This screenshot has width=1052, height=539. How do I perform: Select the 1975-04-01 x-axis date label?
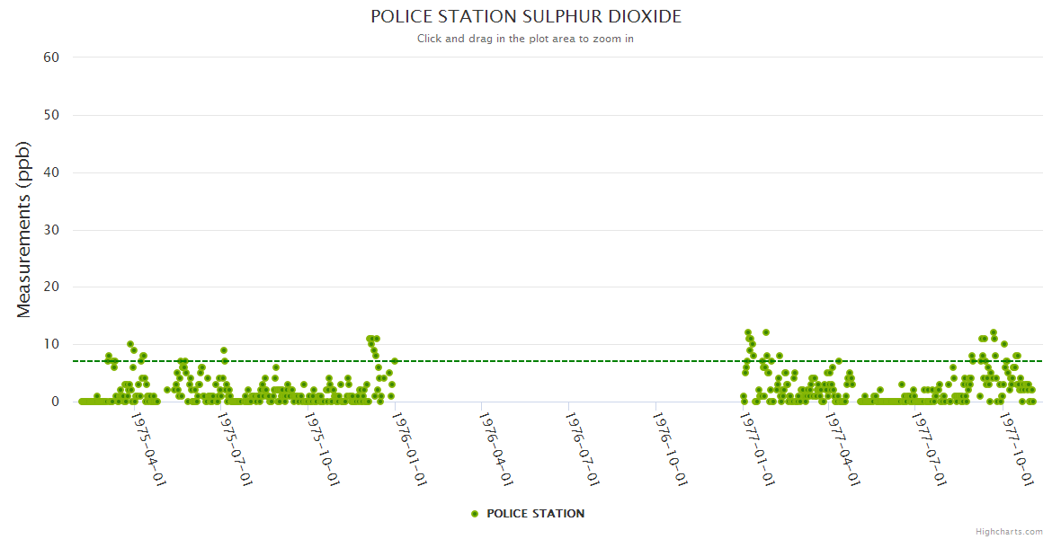pyautogui.click(x=148, y=448)
